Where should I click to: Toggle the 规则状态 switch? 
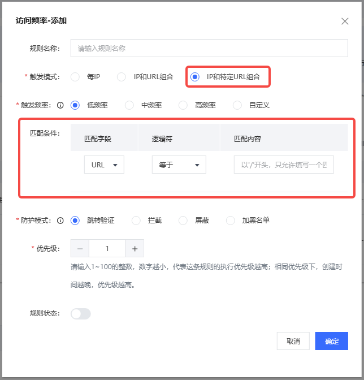pyautogui.click(x=80, y=314)
